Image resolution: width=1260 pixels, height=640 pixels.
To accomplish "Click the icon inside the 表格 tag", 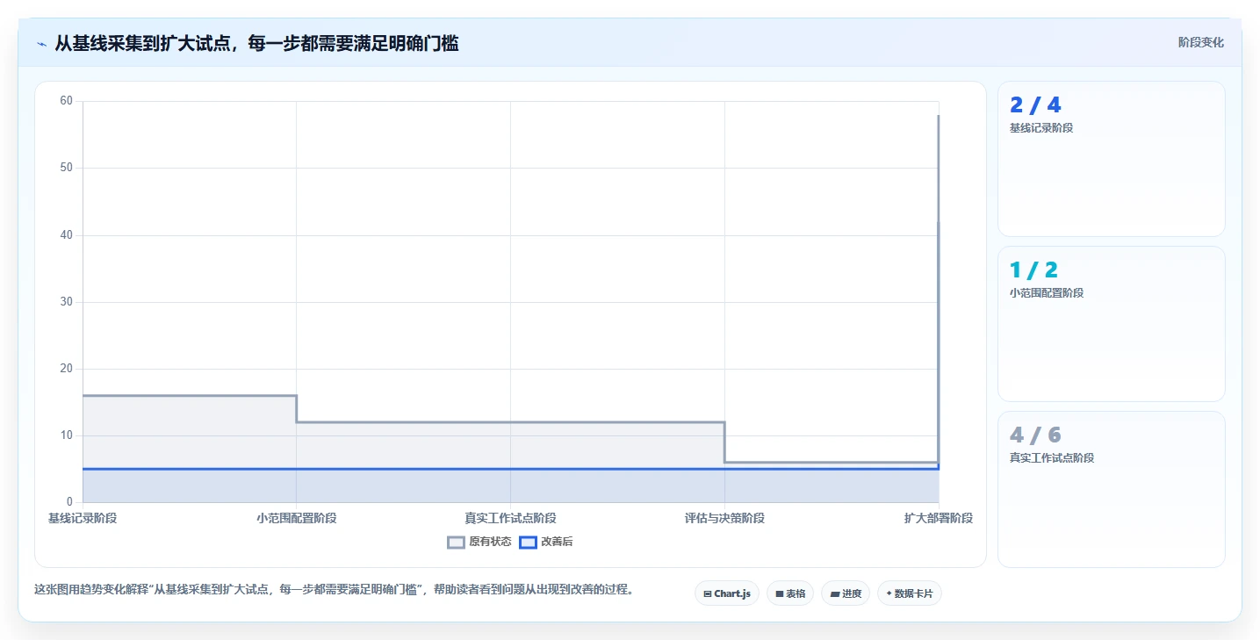I will [780, 594].
